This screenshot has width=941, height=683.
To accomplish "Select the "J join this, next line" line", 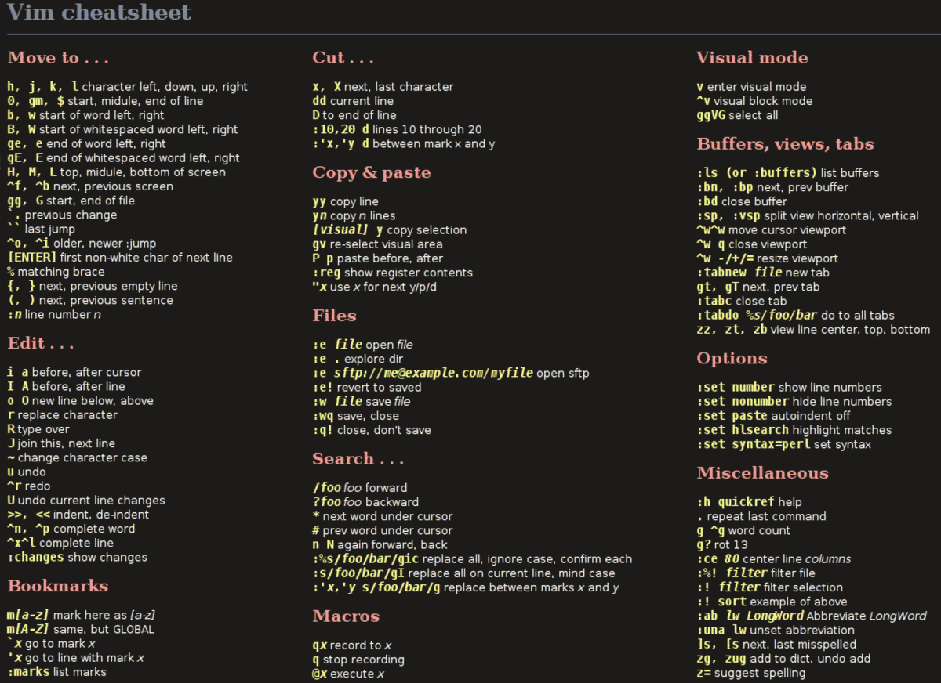I will coord(61,443).
